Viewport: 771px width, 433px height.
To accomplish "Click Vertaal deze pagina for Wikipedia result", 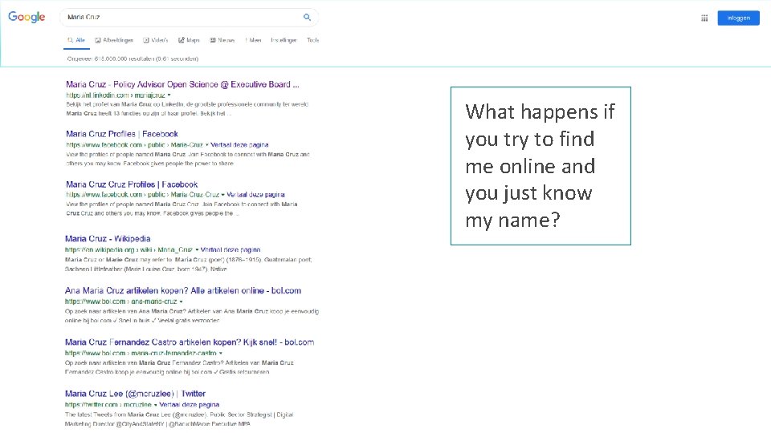I will click(230, 250).
